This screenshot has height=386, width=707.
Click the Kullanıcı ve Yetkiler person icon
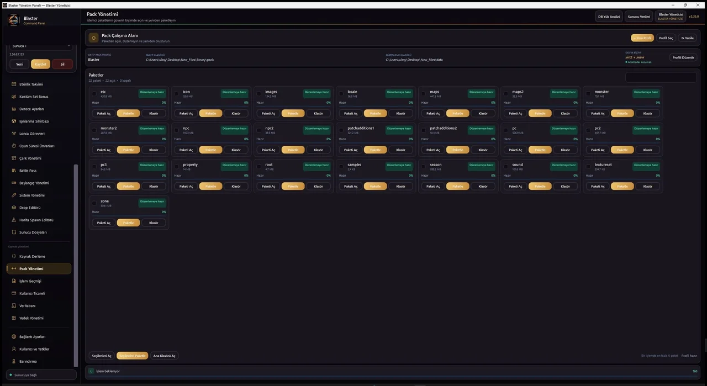tap(13, 349)
